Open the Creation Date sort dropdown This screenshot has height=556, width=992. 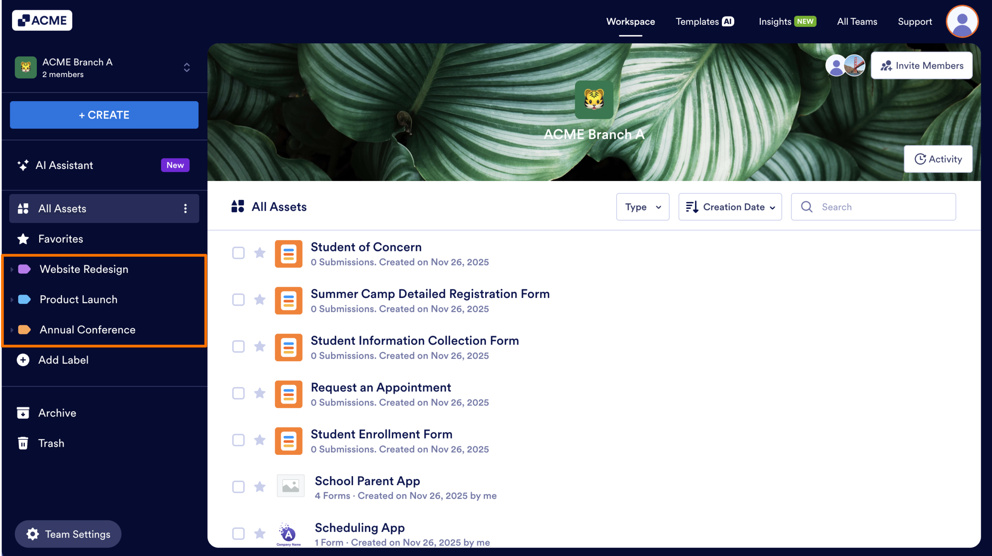tap(730, 207)
